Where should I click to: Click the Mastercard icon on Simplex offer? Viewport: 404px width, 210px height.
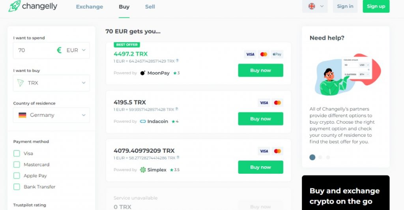pos(277,151)
